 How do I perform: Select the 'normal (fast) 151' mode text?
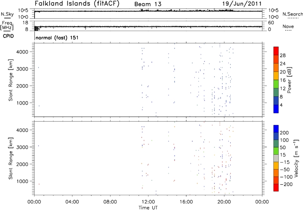pos(57,38)
